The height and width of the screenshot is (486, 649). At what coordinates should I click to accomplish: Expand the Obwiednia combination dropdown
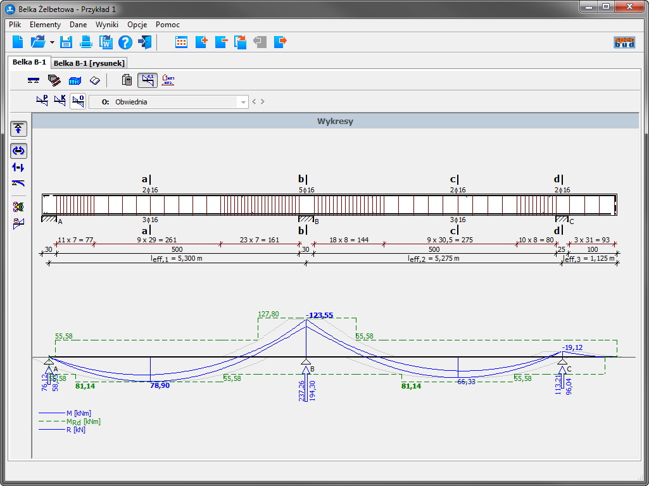pyautogui.click(x=242, y=102)
